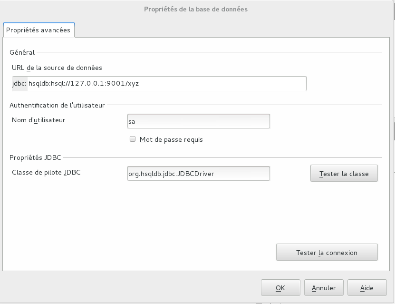Cancel the dialog using Annuler
Viewport: 395px width, 304px height.
pyautogui.click(x=324, y=288)
